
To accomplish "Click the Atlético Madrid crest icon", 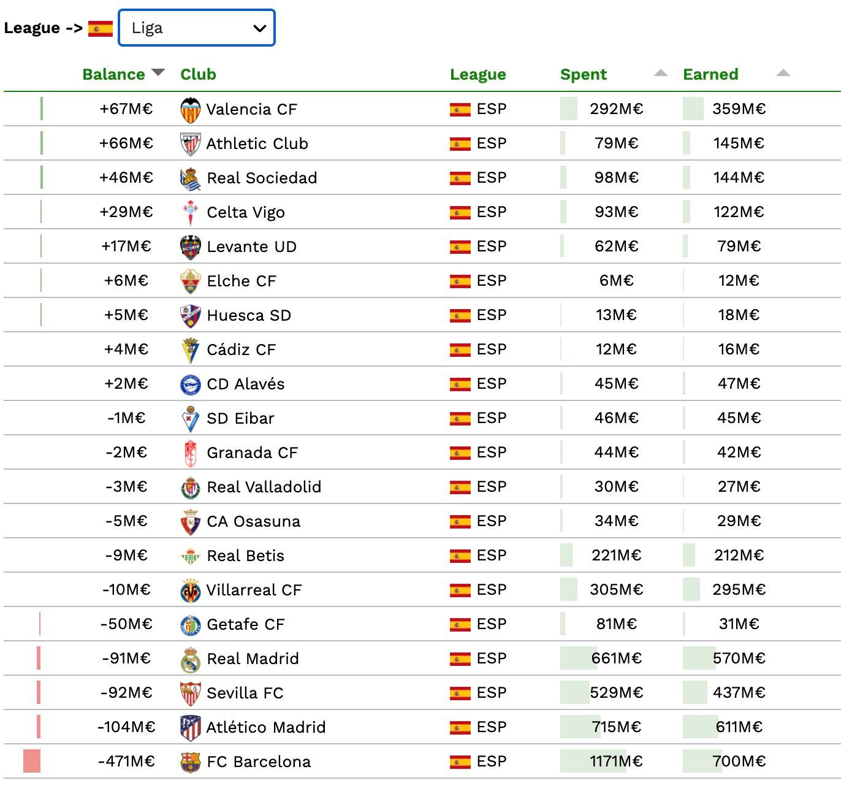I will pyautogui.click(x=190, y=728).
